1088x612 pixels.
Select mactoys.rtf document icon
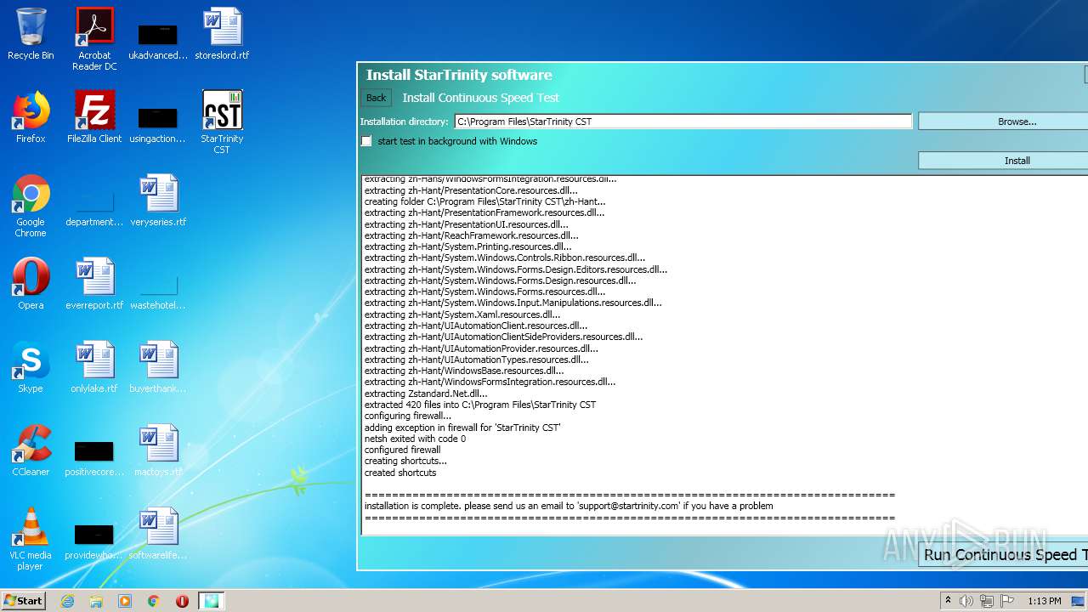click(x=158, y=450)
